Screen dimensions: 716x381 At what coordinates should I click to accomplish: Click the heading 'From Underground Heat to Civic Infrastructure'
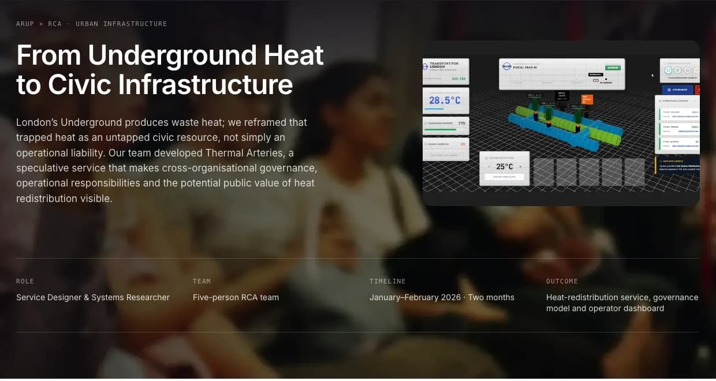(170, 70)
